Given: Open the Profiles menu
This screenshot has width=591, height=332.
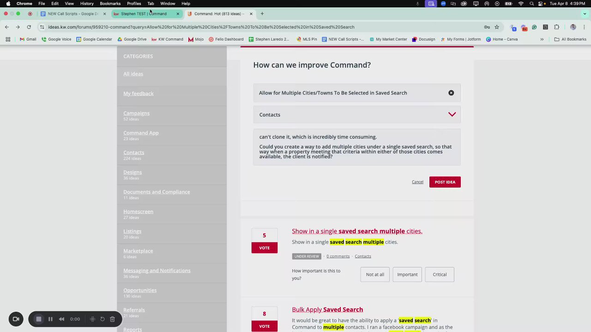Looking at the screenshot, I should (134, 4).
